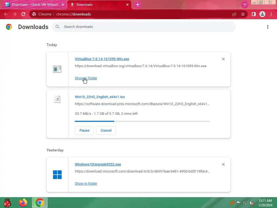
Task: Open Windows10Upgrade9252.exe file link
Action: tap(98, 164)
